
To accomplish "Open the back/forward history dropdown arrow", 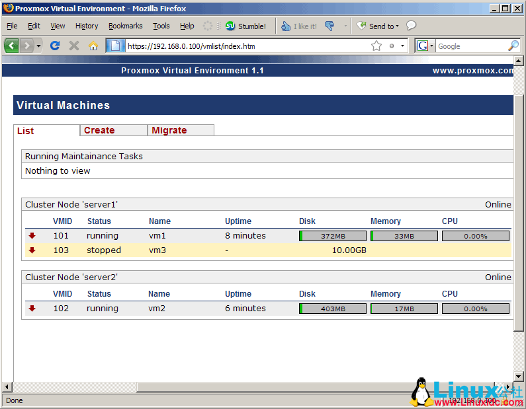I will coord(39,46).
